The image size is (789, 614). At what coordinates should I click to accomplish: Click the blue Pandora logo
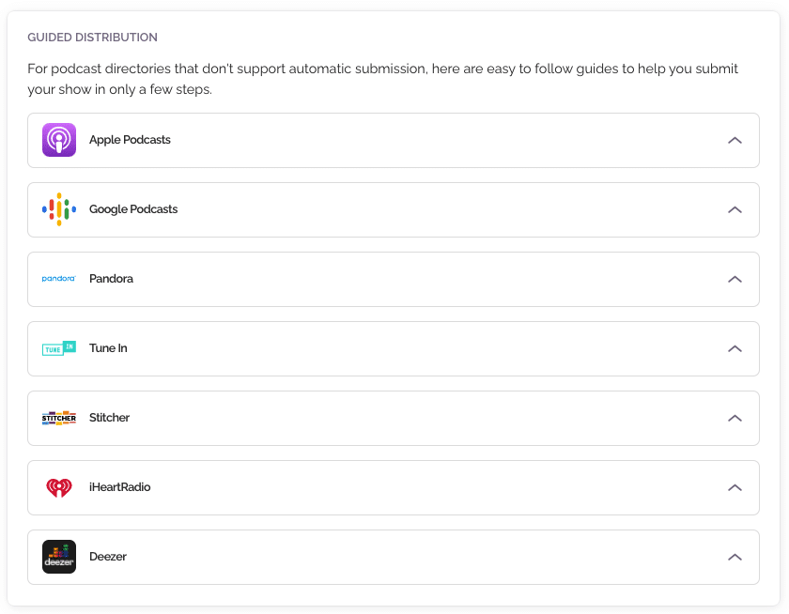tap(59, 279)
